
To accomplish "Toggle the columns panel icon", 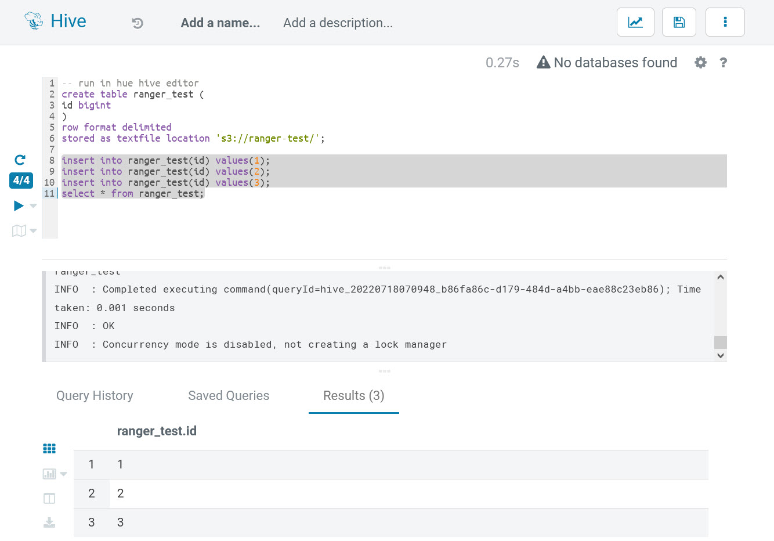I will [49, 499].
